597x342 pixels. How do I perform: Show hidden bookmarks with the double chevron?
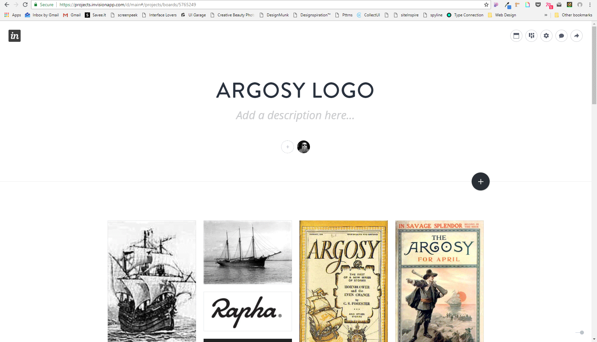click(x=546, y=15)
